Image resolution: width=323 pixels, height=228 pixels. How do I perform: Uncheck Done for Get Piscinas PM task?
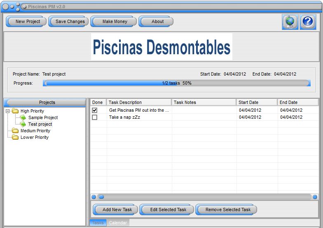pyautogui.click(x=95, y=110)
